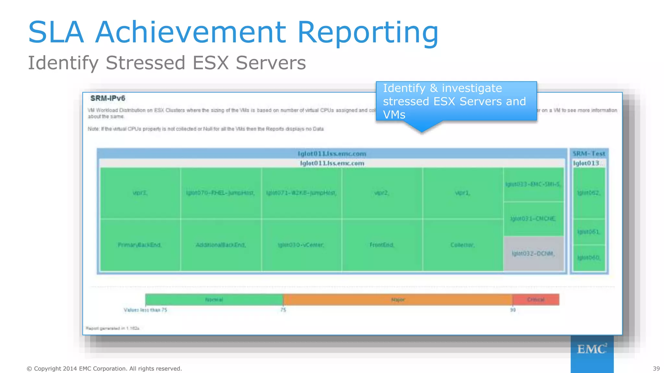Click the SRM-Test cluster header

[x=589, y=153]
